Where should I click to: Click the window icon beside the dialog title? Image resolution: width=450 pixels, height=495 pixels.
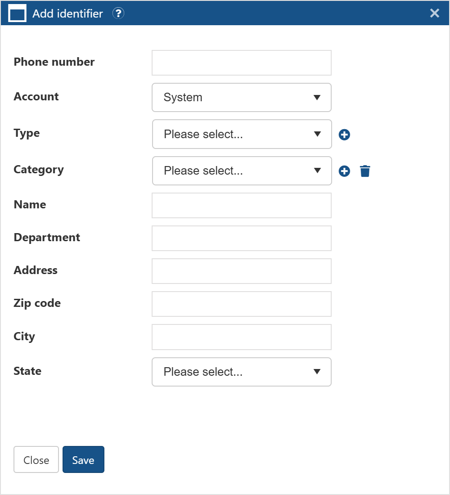(x=17, y=13)
